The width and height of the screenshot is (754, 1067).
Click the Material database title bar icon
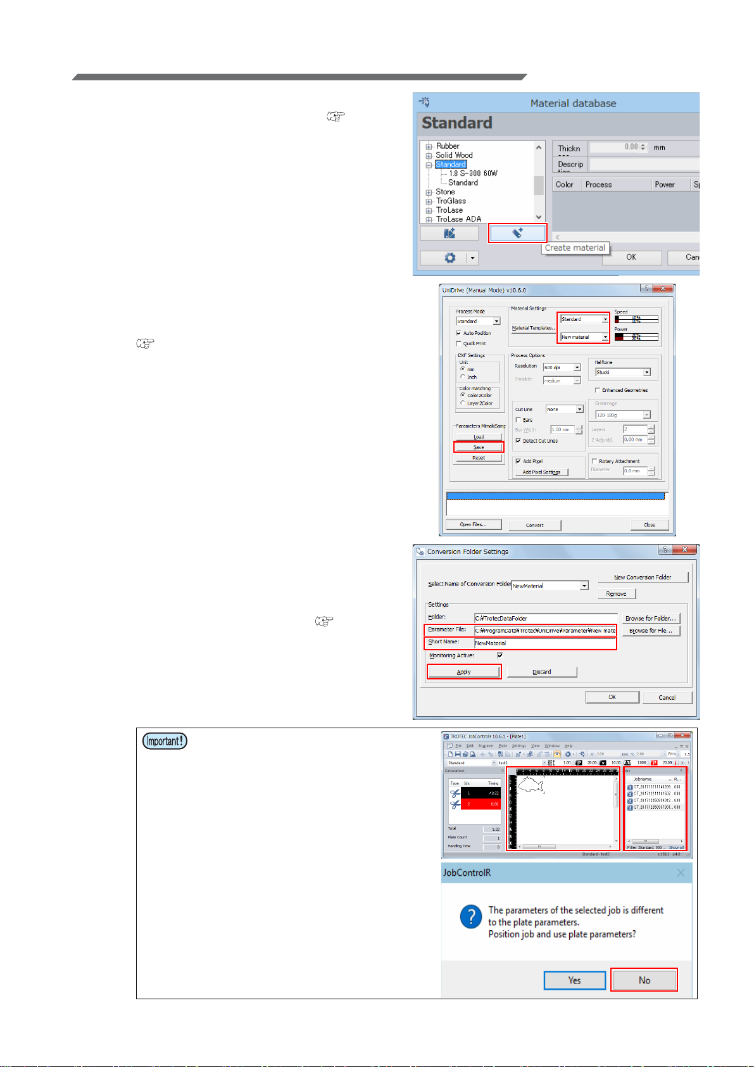coord(424,103)
